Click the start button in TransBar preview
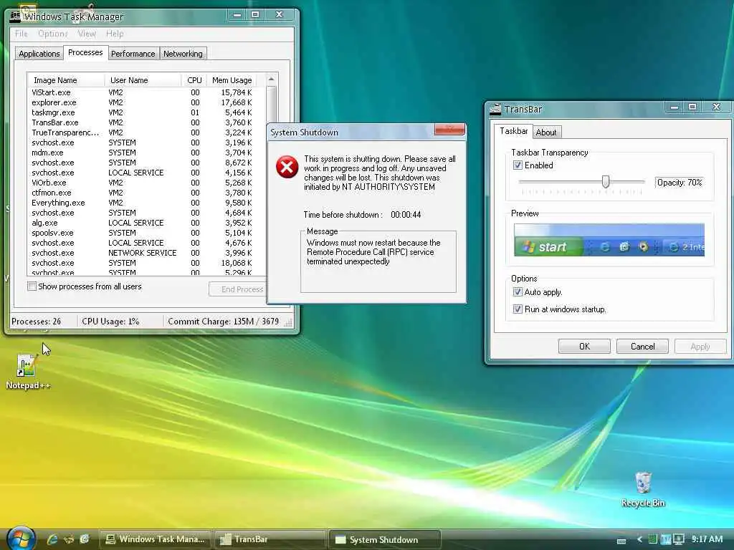734x550 pixels. point(548,246)
